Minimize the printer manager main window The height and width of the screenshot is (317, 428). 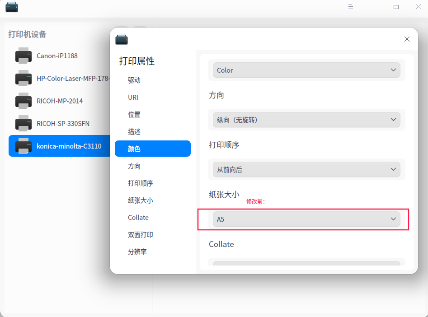coord(373,7)
